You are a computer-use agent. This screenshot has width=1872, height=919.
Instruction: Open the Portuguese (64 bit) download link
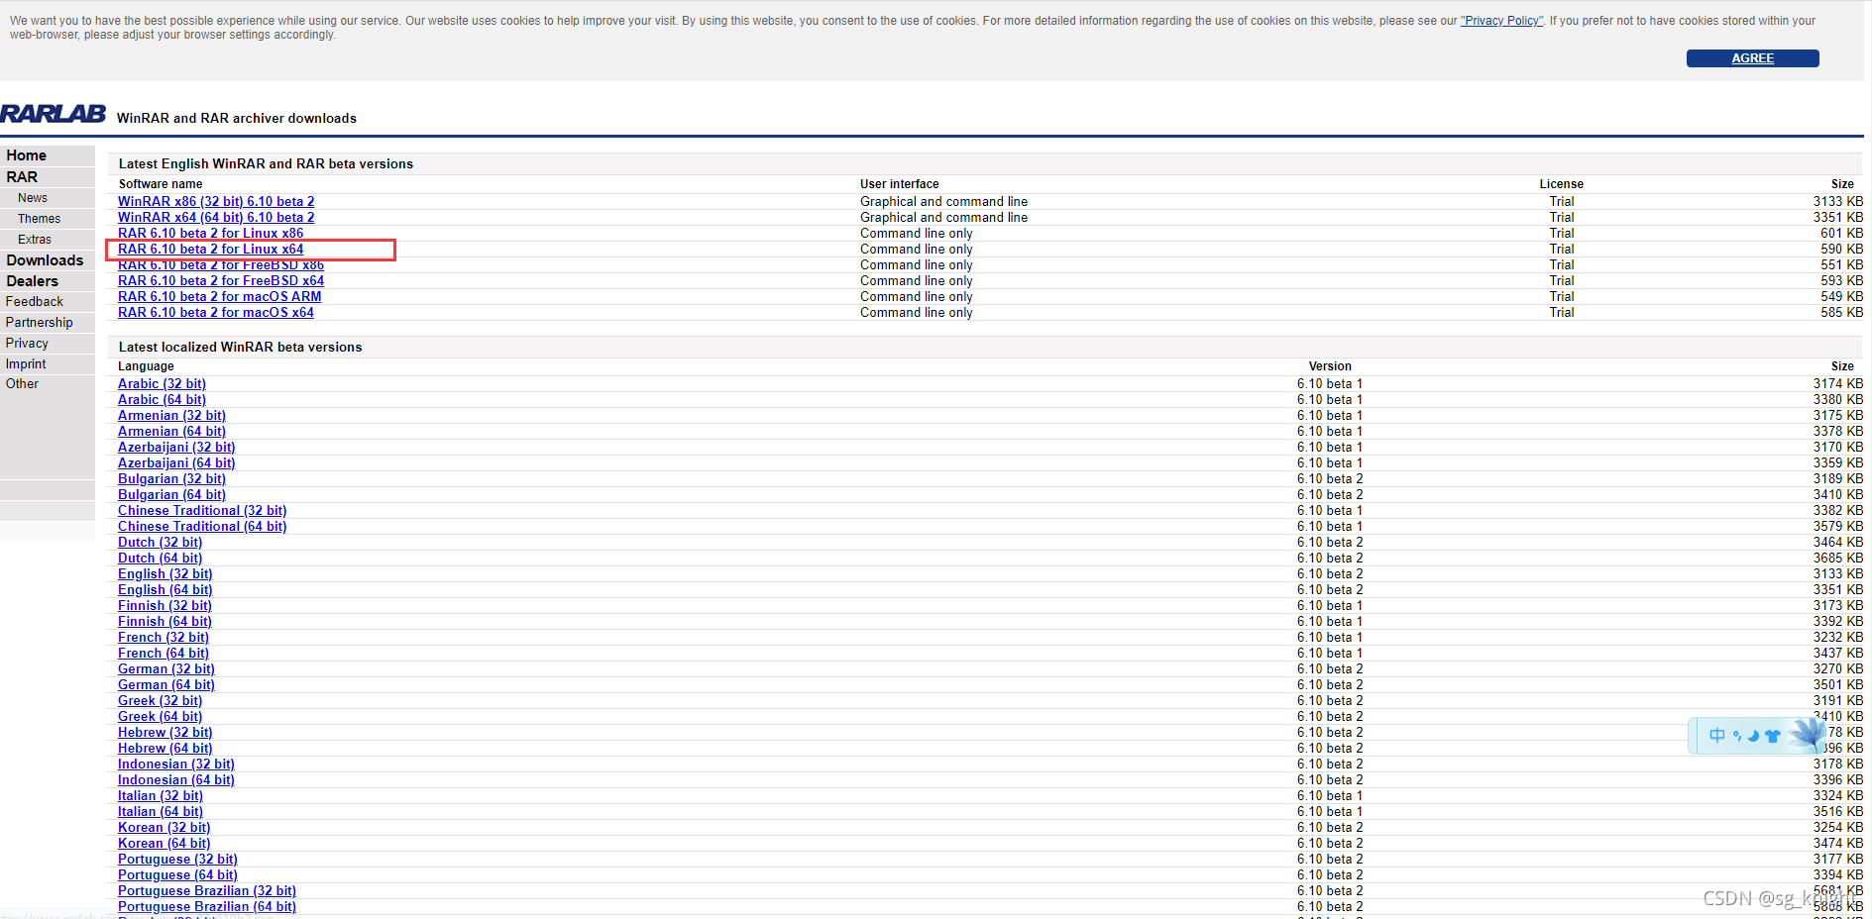pos(178,874)
